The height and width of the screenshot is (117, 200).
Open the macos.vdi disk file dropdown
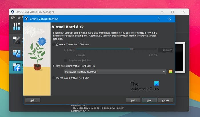[115, 72]
